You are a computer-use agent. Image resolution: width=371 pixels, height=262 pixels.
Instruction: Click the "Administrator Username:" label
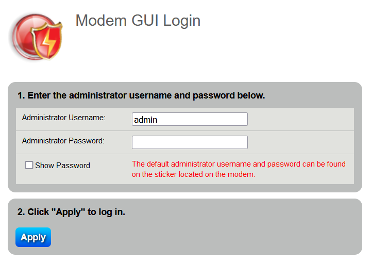pos(63,118)
